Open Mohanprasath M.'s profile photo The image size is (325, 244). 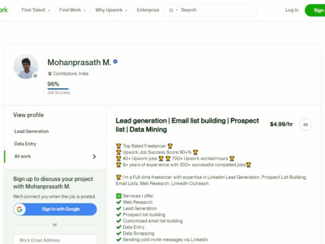(26, 66)
